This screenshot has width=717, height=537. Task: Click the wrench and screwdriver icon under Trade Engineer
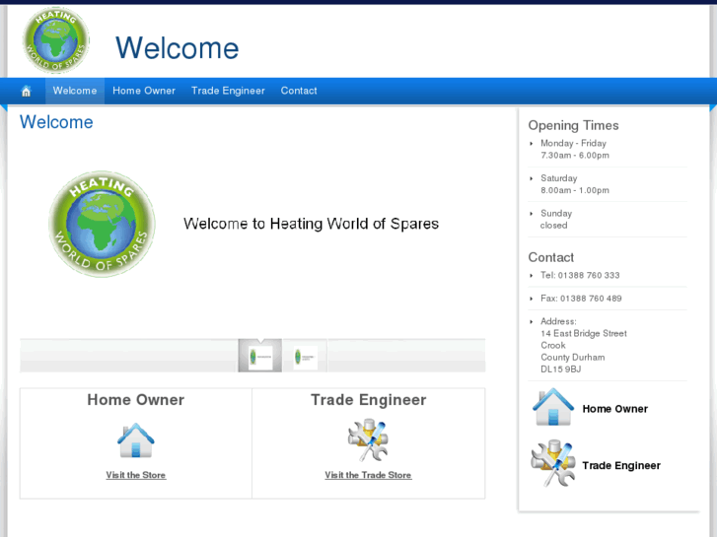368,440
